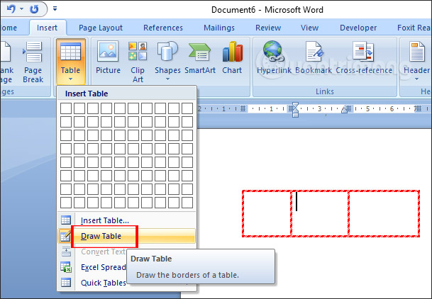Click the Table button icon

coord(70,52)
